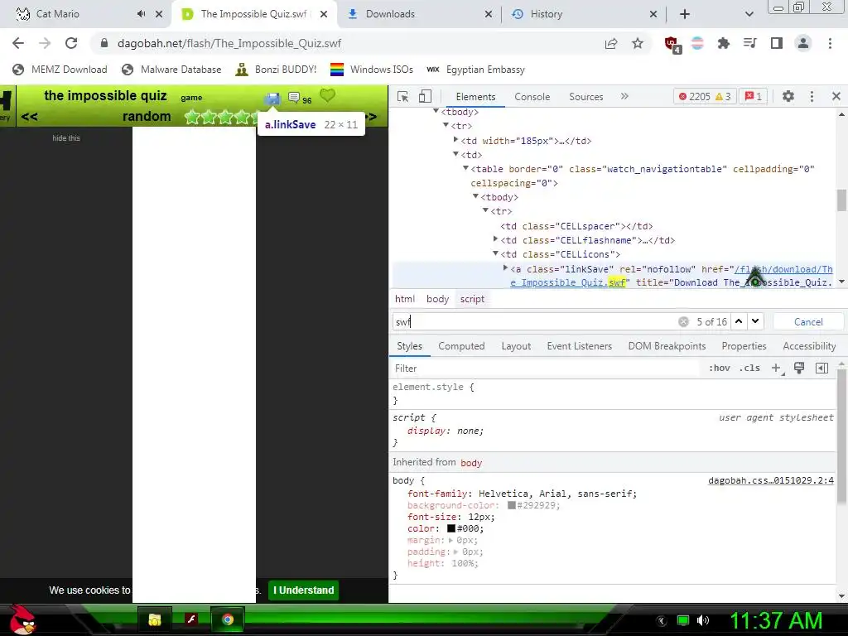The height and width of the screenshot is (636, 848).
Task: Click the styles Filter input field
Action: [547, 369]
